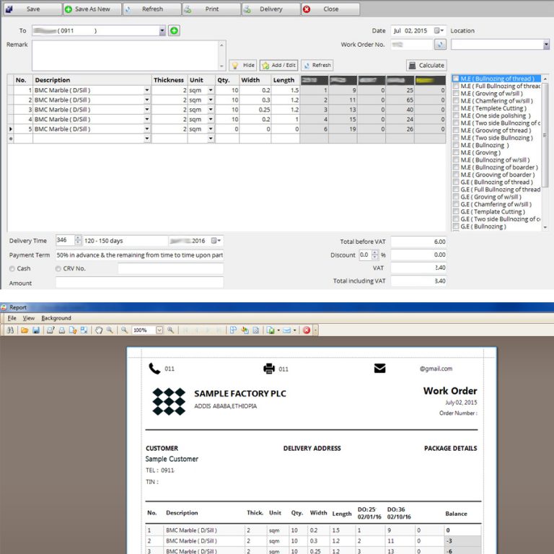Viewport: 554px width, 554px height.
Task: Click the Add / Edit button
Action: 278,66
